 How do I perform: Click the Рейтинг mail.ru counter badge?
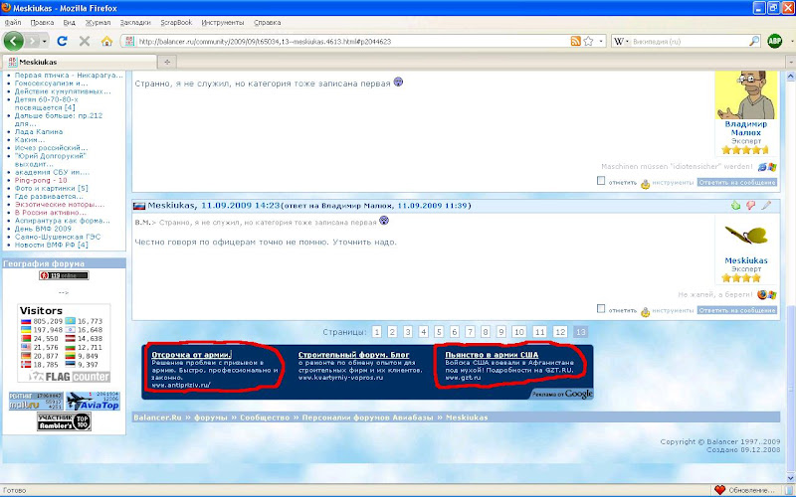(36, 401)
